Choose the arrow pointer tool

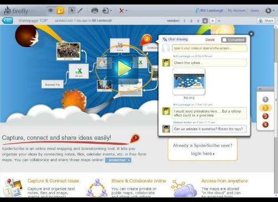(72, 11)
